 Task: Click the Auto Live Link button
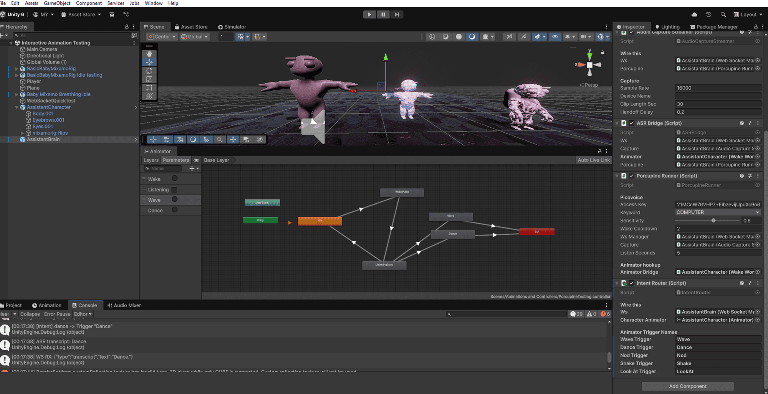click(x=593, y=160)
